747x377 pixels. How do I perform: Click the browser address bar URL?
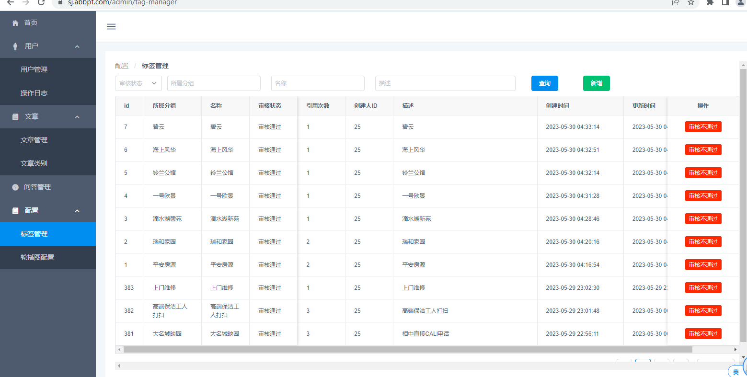[123, 2]
